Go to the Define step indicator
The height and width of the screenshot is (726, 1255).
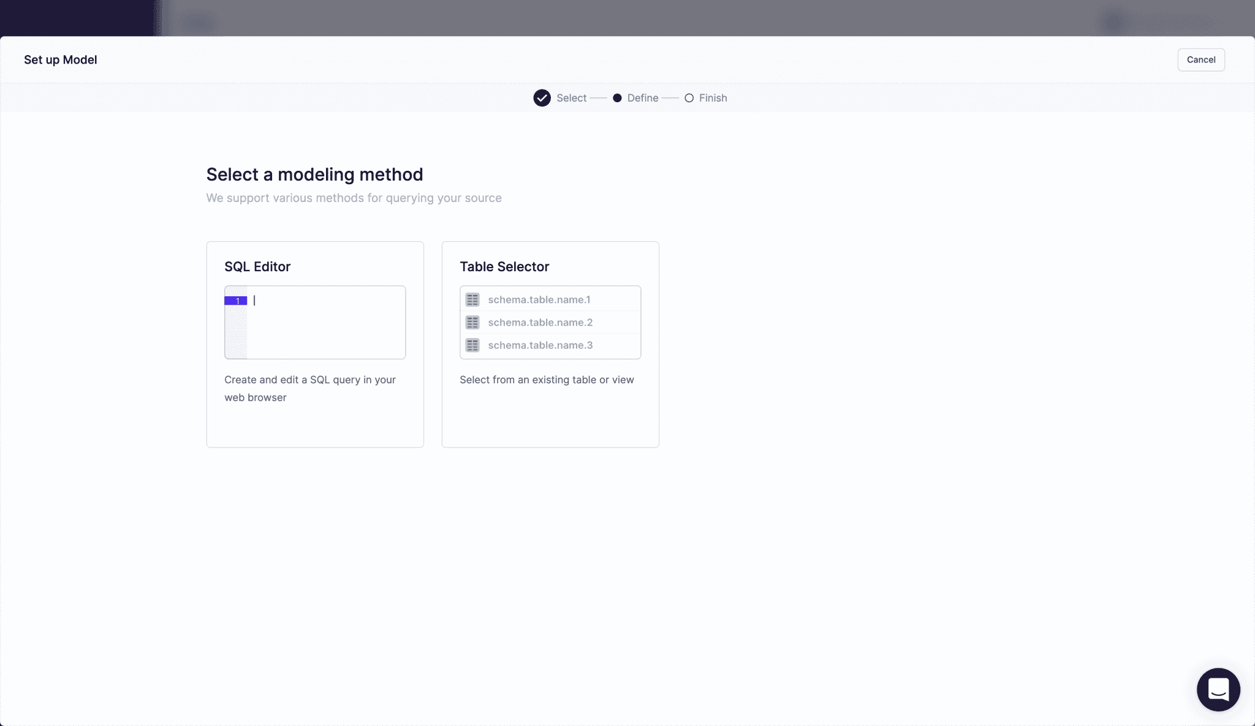point(635,98)
